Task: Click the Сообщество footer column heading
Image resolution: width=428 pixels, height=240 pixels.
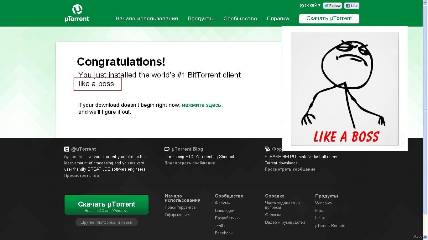Action: click(x=229, y=196)
